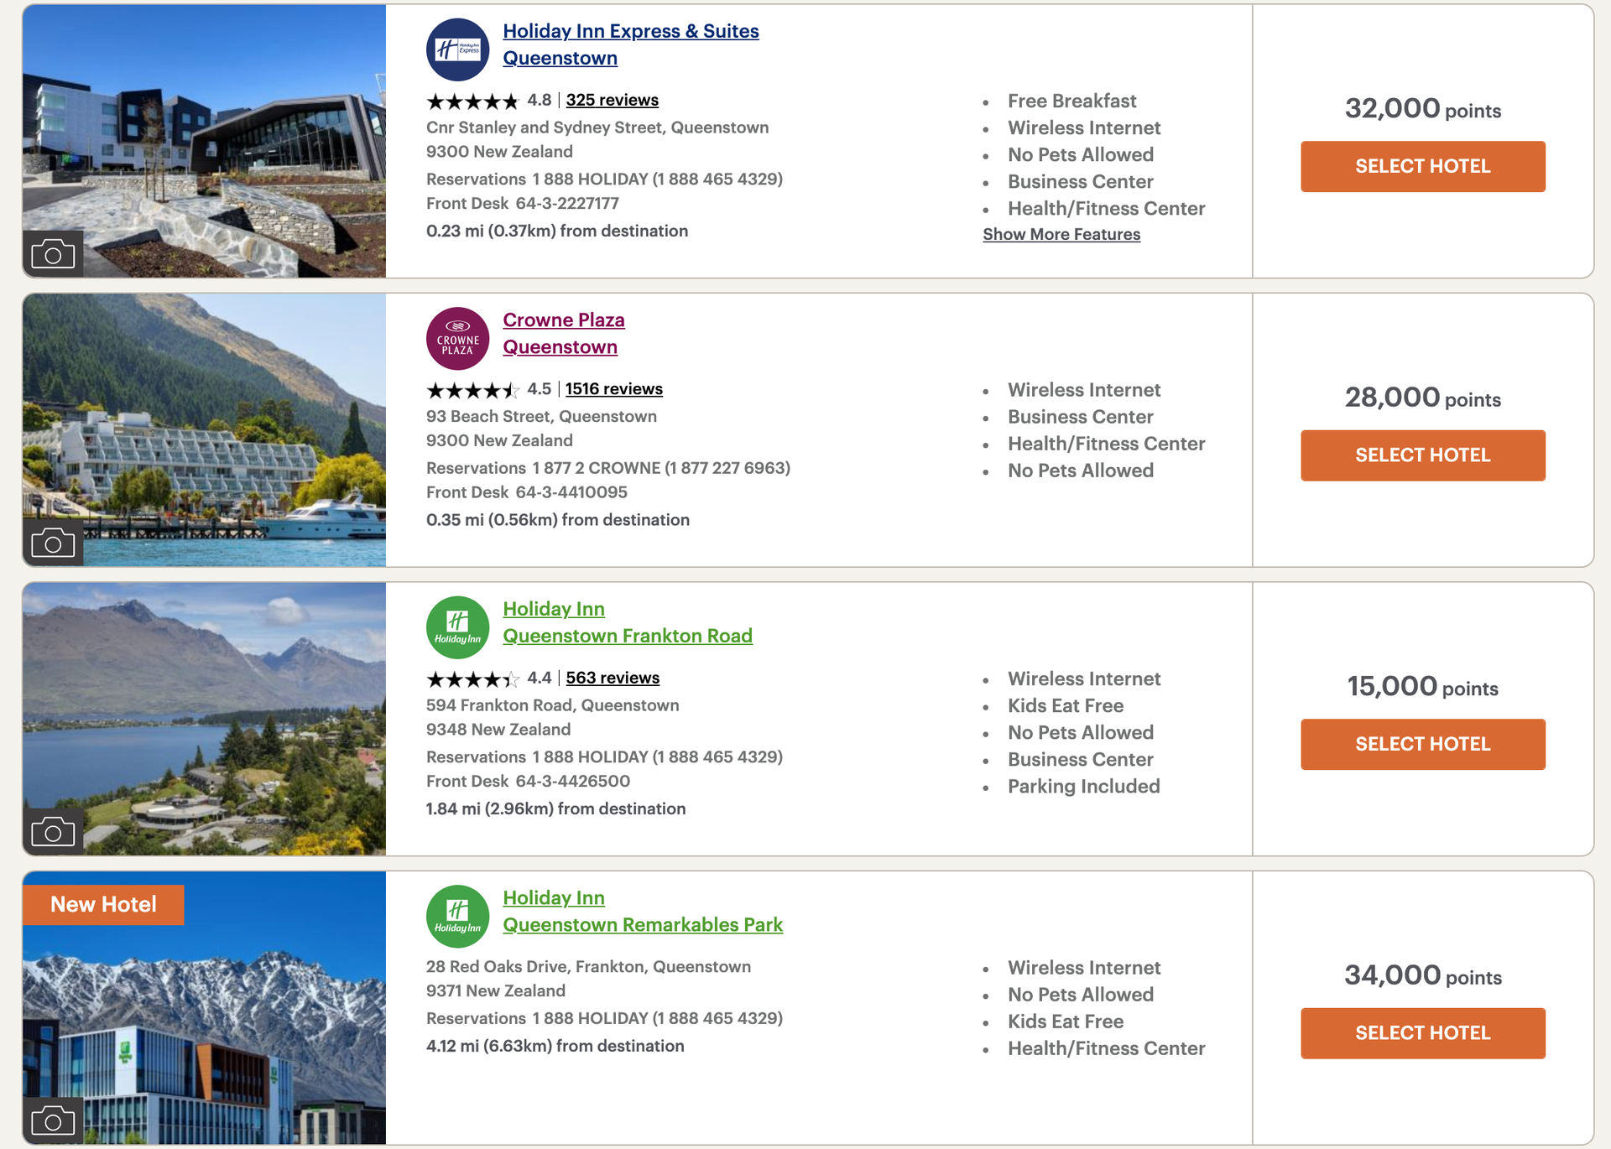The width and height of the screenshot is (1611, 1149).
Task: Click the Holiday Inn Remarkables Park logo
Action: [457, 917]
